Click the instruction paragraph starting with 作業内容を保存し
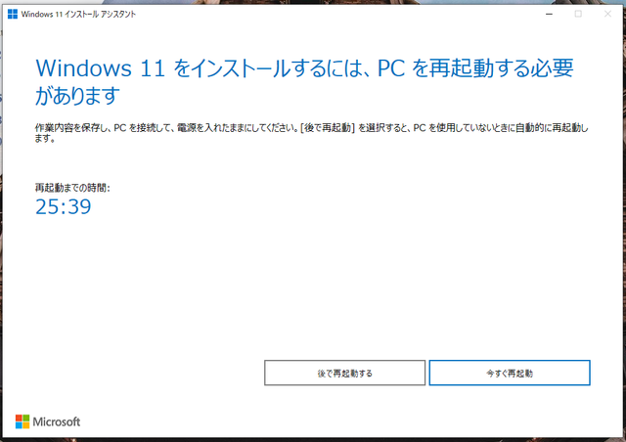 tap(311, 133)
